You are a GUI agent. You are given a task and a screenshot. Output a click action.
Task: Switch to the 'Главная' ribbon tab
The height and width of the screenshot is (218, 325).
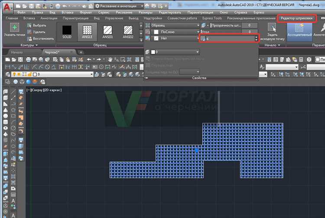click(x=12, y=18)
